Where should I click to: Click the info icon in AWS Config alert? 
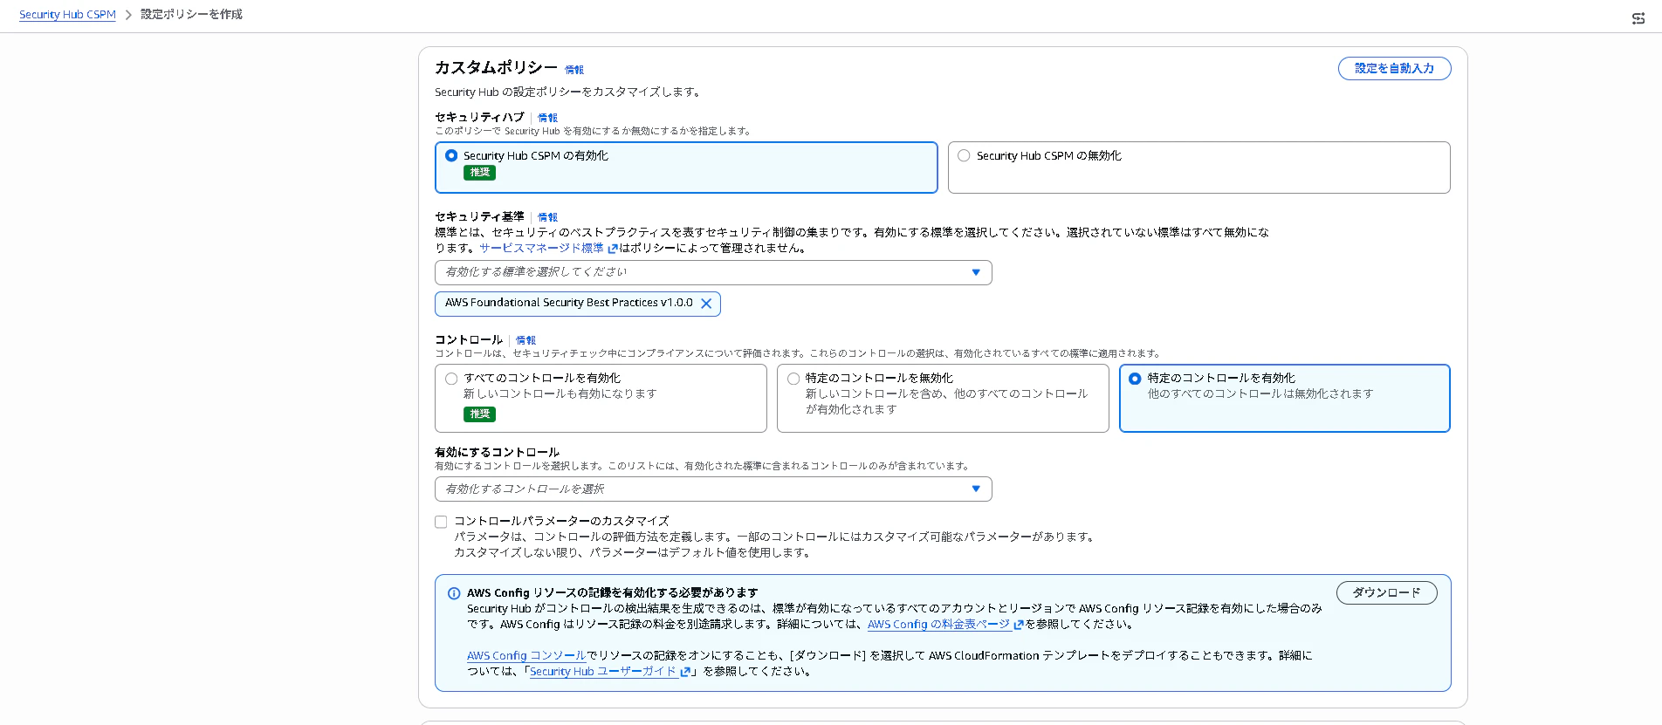click(x=454, y=593)
